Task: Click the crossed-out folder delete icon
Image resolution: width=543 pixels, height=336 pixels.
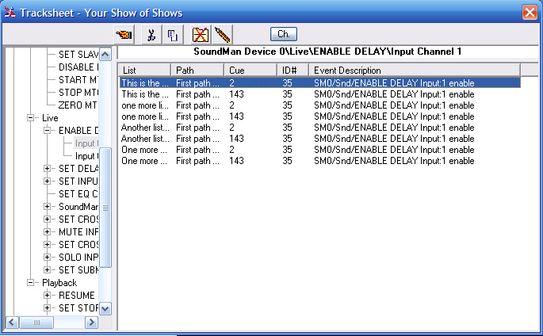Action: (201, 35)
